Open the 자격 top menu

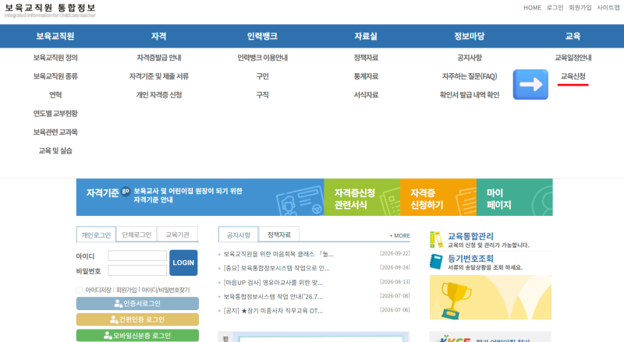[x=159, y=36]
